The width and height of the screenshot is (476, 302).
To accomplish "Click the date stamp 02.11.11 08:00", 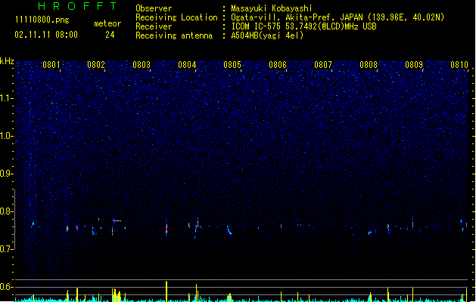I will point(46,35).
